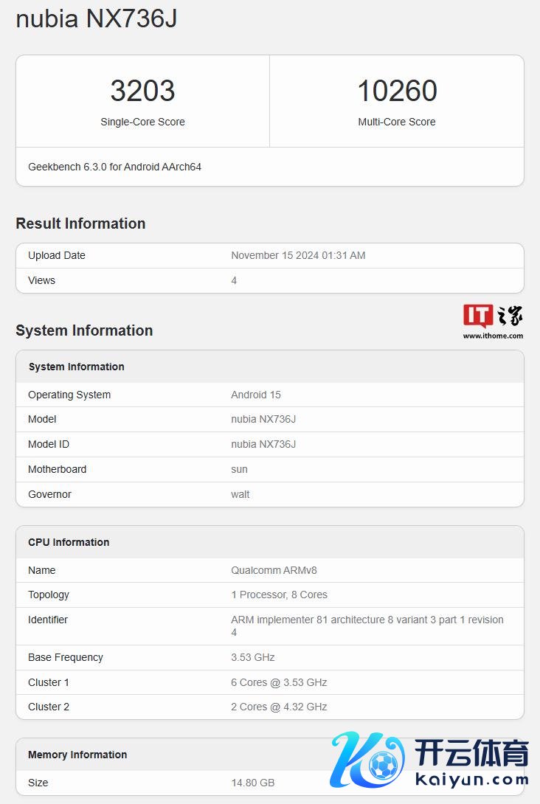540x804 pixels.
Task: Click the nubia NX736J page title
Action: 97,19
